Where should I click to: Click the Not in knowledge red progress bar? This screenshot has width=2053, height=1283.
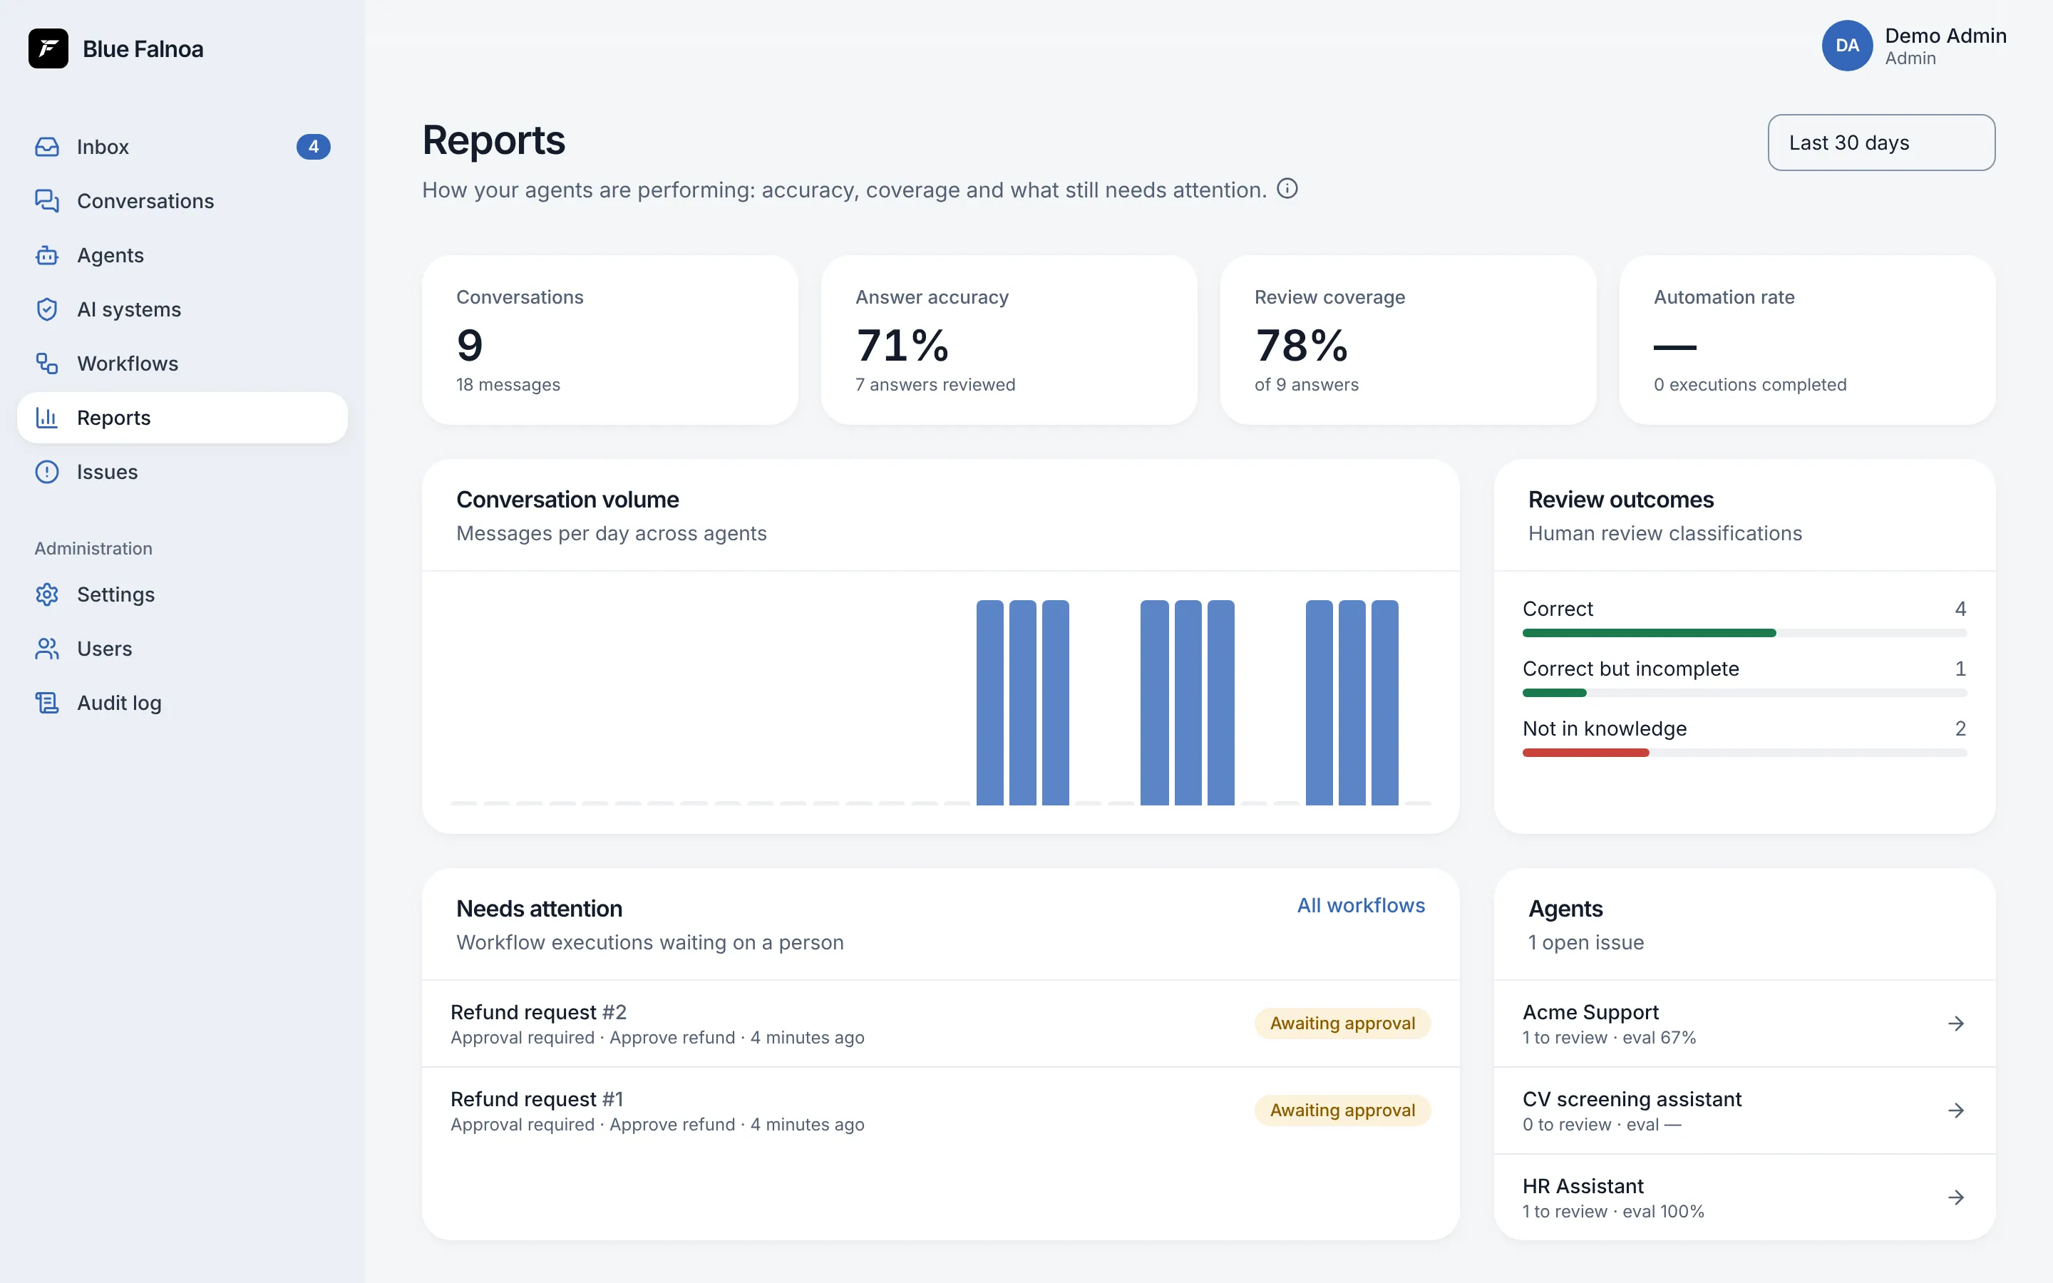[1585, 753]
